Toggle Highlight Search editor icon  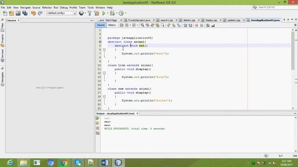click(x=157, y=25)
